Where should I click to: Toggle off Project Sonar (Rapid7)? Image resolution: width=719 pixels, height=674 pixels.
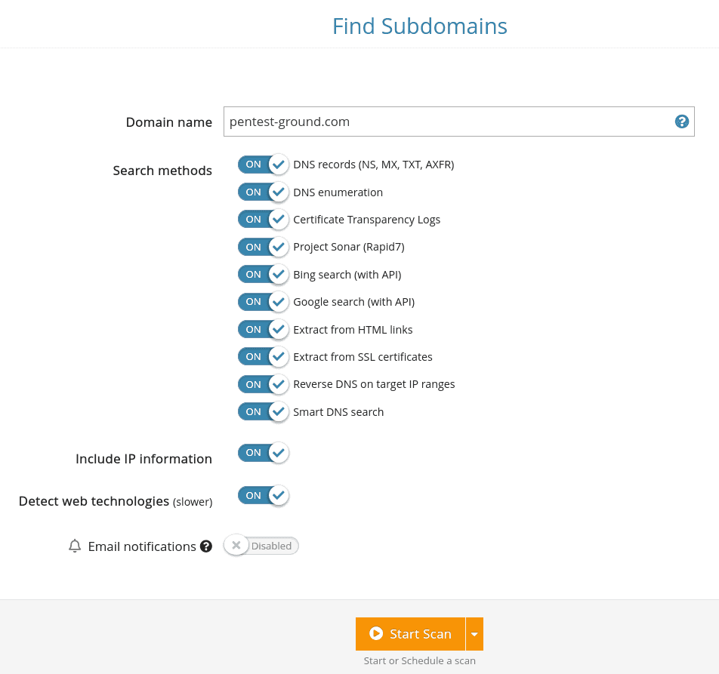coord(264,246)
